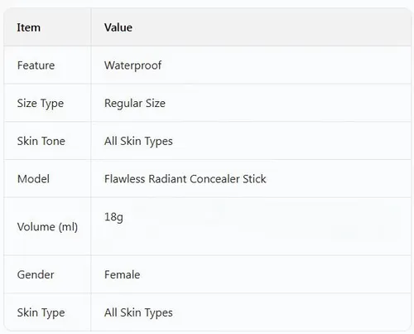Select the Model row label

coord(33,179)
